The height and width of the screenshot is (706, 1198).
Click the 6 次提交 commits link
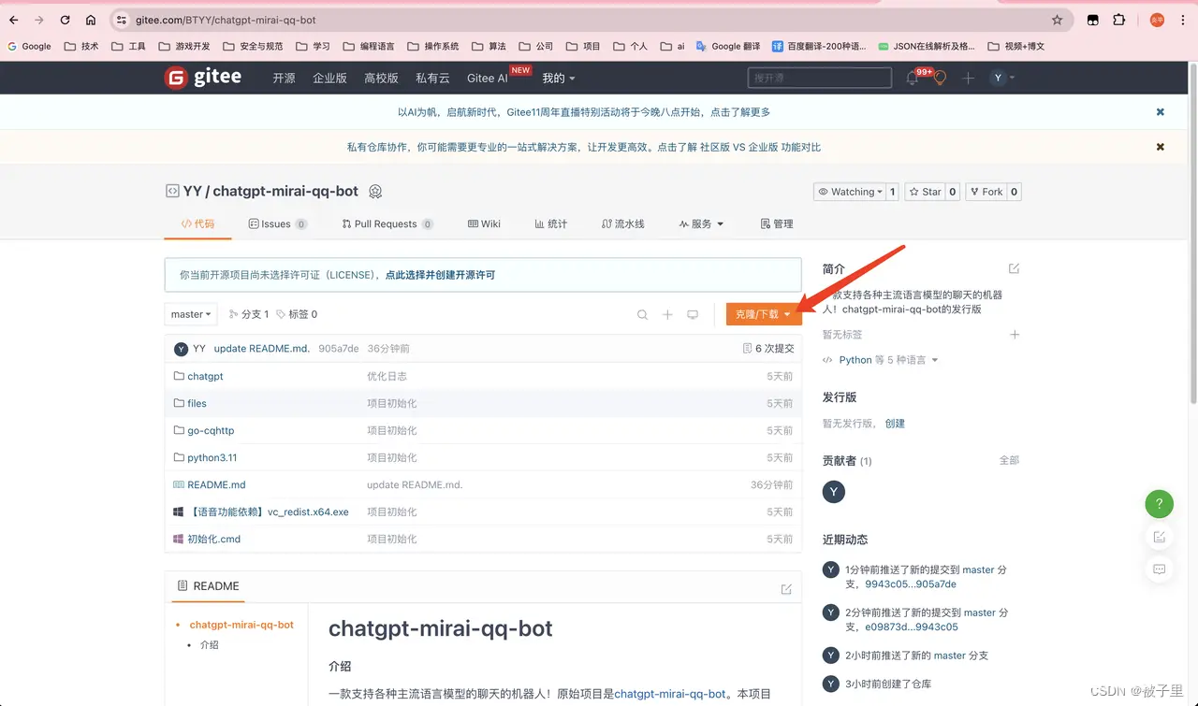pos(768,348)
